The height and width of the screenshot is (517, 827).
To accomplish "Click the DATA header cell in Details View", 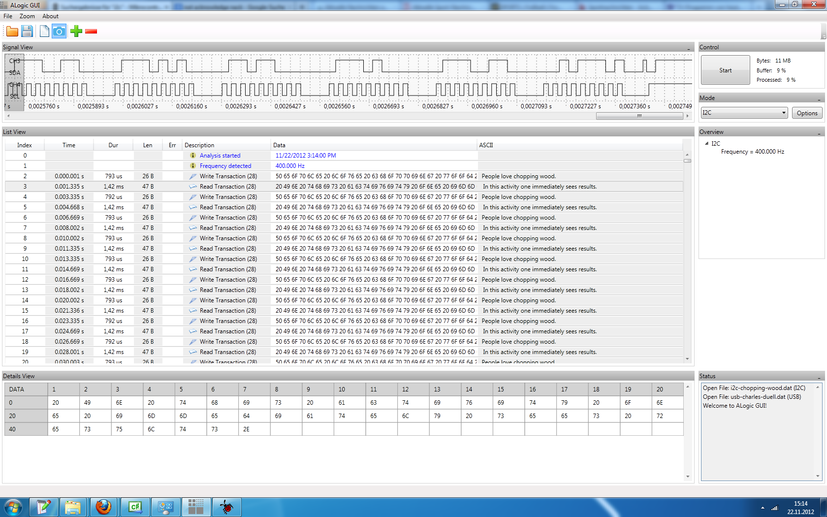I will point(26,389).
